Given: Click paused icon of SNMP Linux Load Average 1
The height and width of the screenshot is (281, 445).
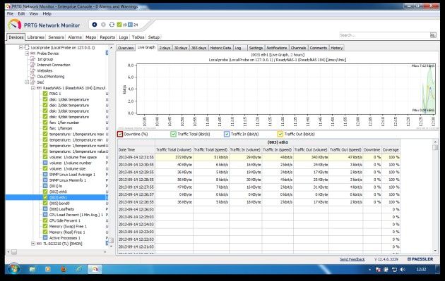Looking at the screenshot, I should click(x=45, y=175).
